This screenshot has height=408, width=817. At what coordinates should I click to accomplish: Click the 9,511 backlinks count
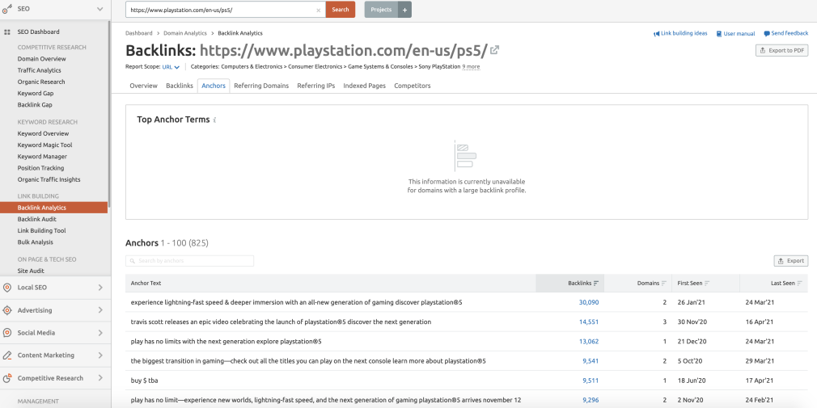591,381
